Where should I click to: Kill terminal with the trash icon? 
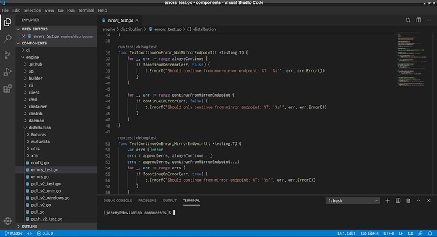408,201
